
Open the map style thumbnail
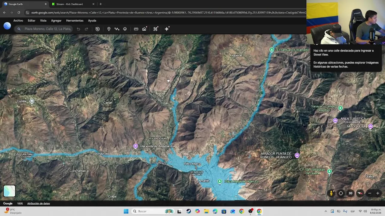pos(9,191)
